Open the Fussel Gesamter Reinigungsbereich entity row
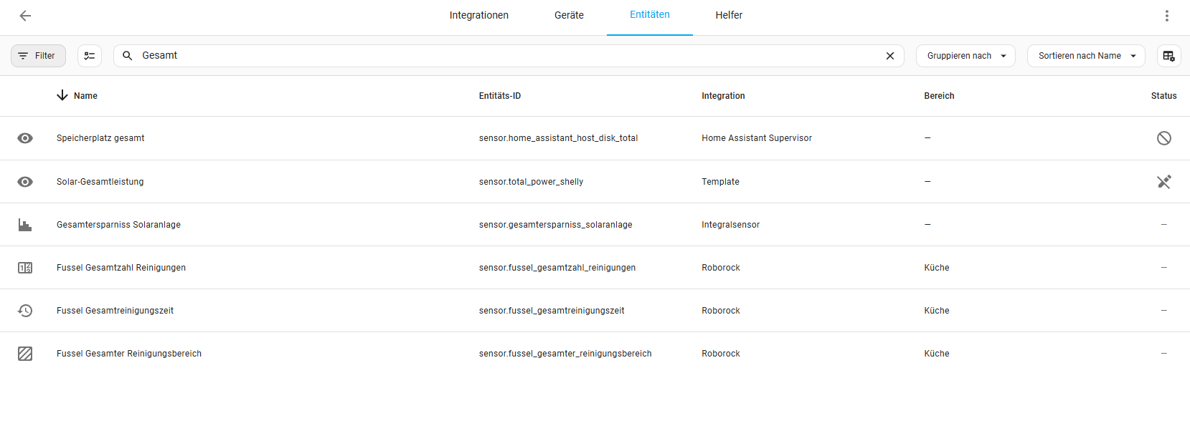Viewport: 1190px width, 441px height. coord(129,354)
